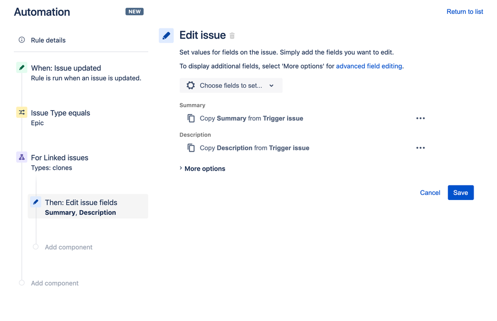
Task: Click Return to list link
Action: click(465, 12)
